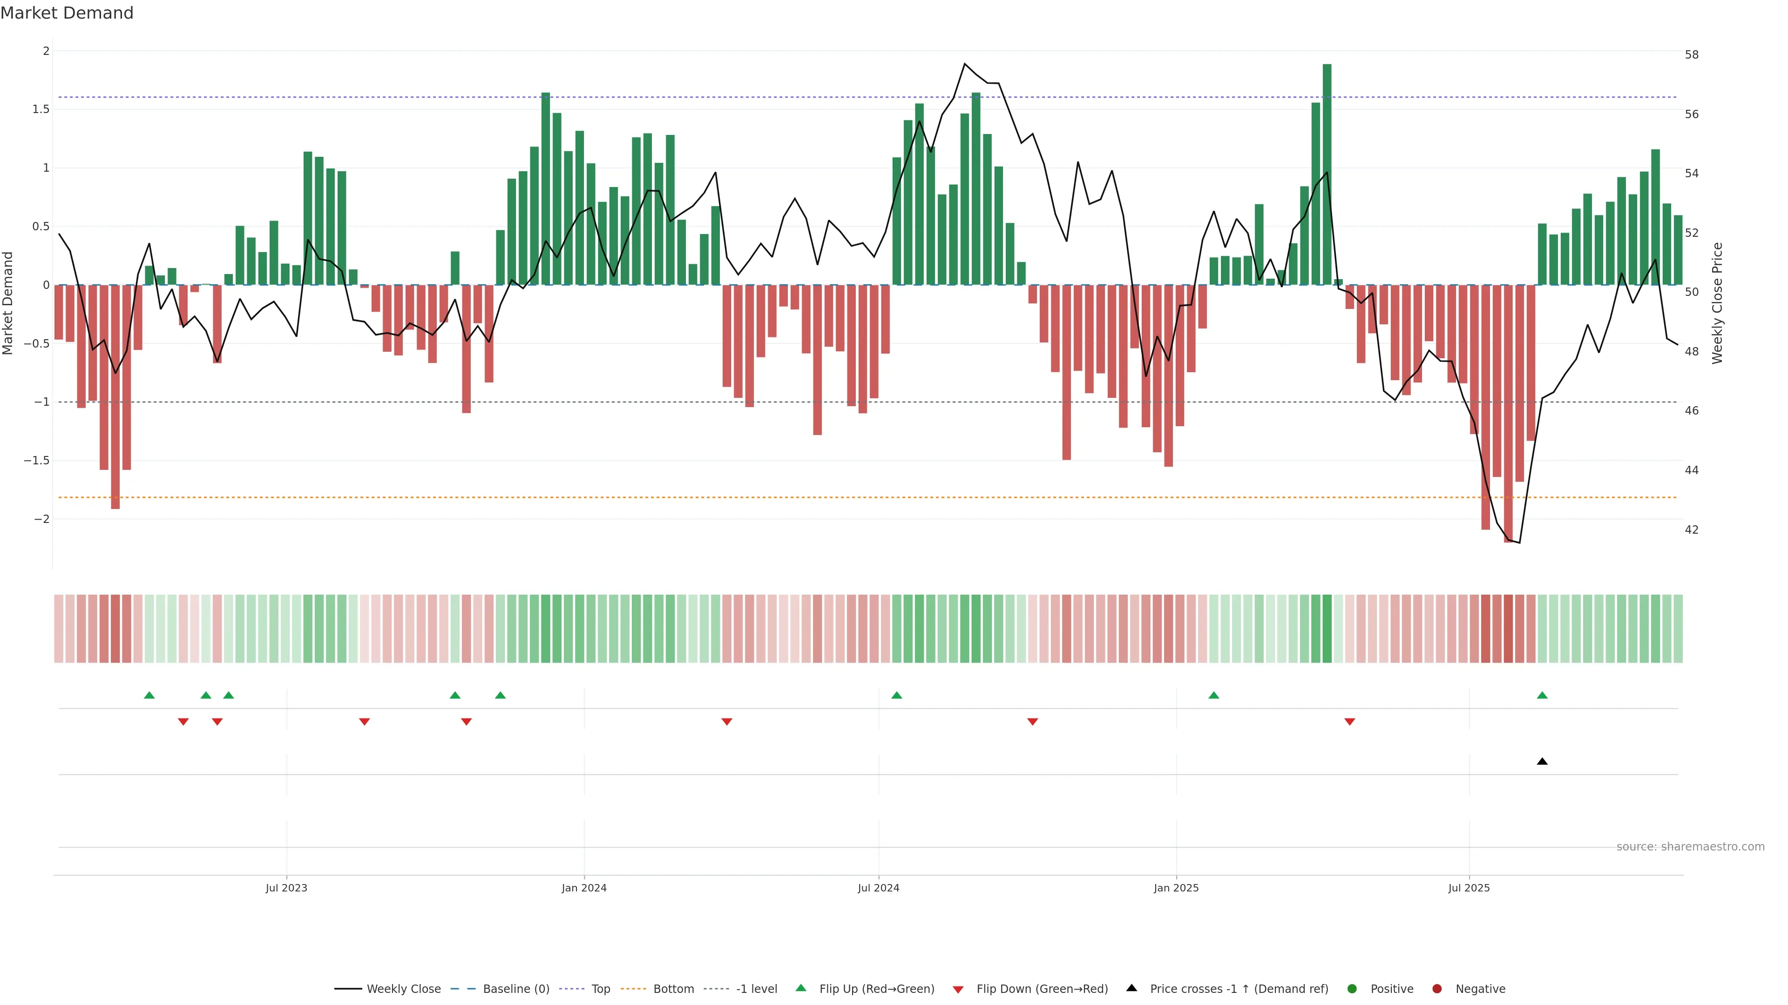Image resolution: width=1788 pixels, height=1005 pixels.
Task: Click the Positive green circle legend icon
Action: 1351,988
